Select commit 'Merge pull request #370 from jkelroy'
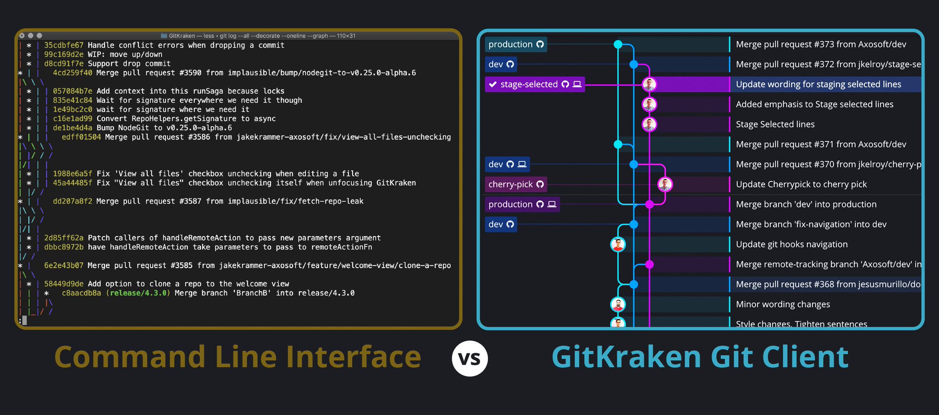The height and width of the screenshot is (415, 939). pyautogui.click(x=828, y=164)
